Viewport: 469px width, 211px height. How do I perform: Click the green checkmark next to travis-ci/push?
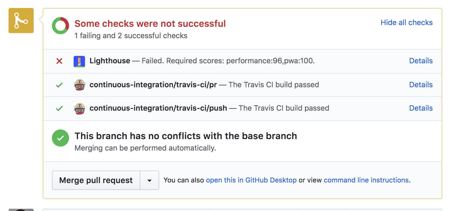coord(59,108)
